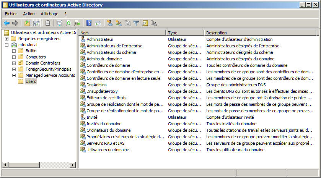
Task: Click description 'Groupe des administrateurs DNS'
Action: 236,85
